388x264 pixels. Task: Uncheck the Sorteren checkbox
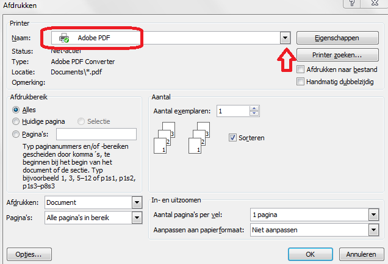232,138
